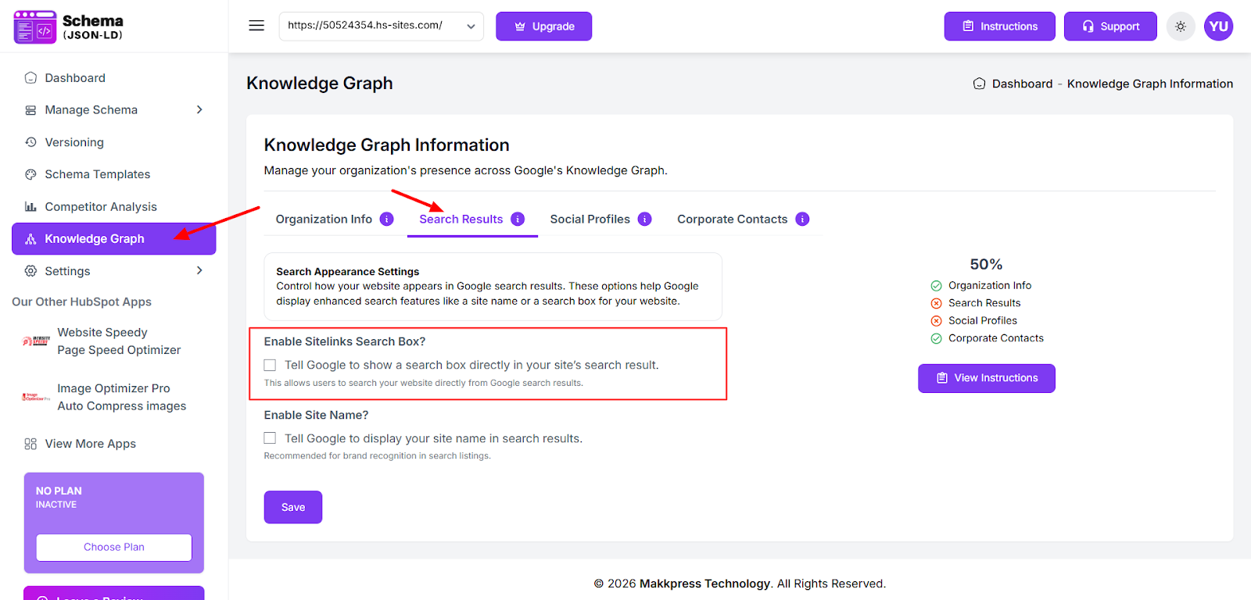This screenshot has width=1251, height=600.
Task: Click the Choose Plan button
Action: [114, 547]
